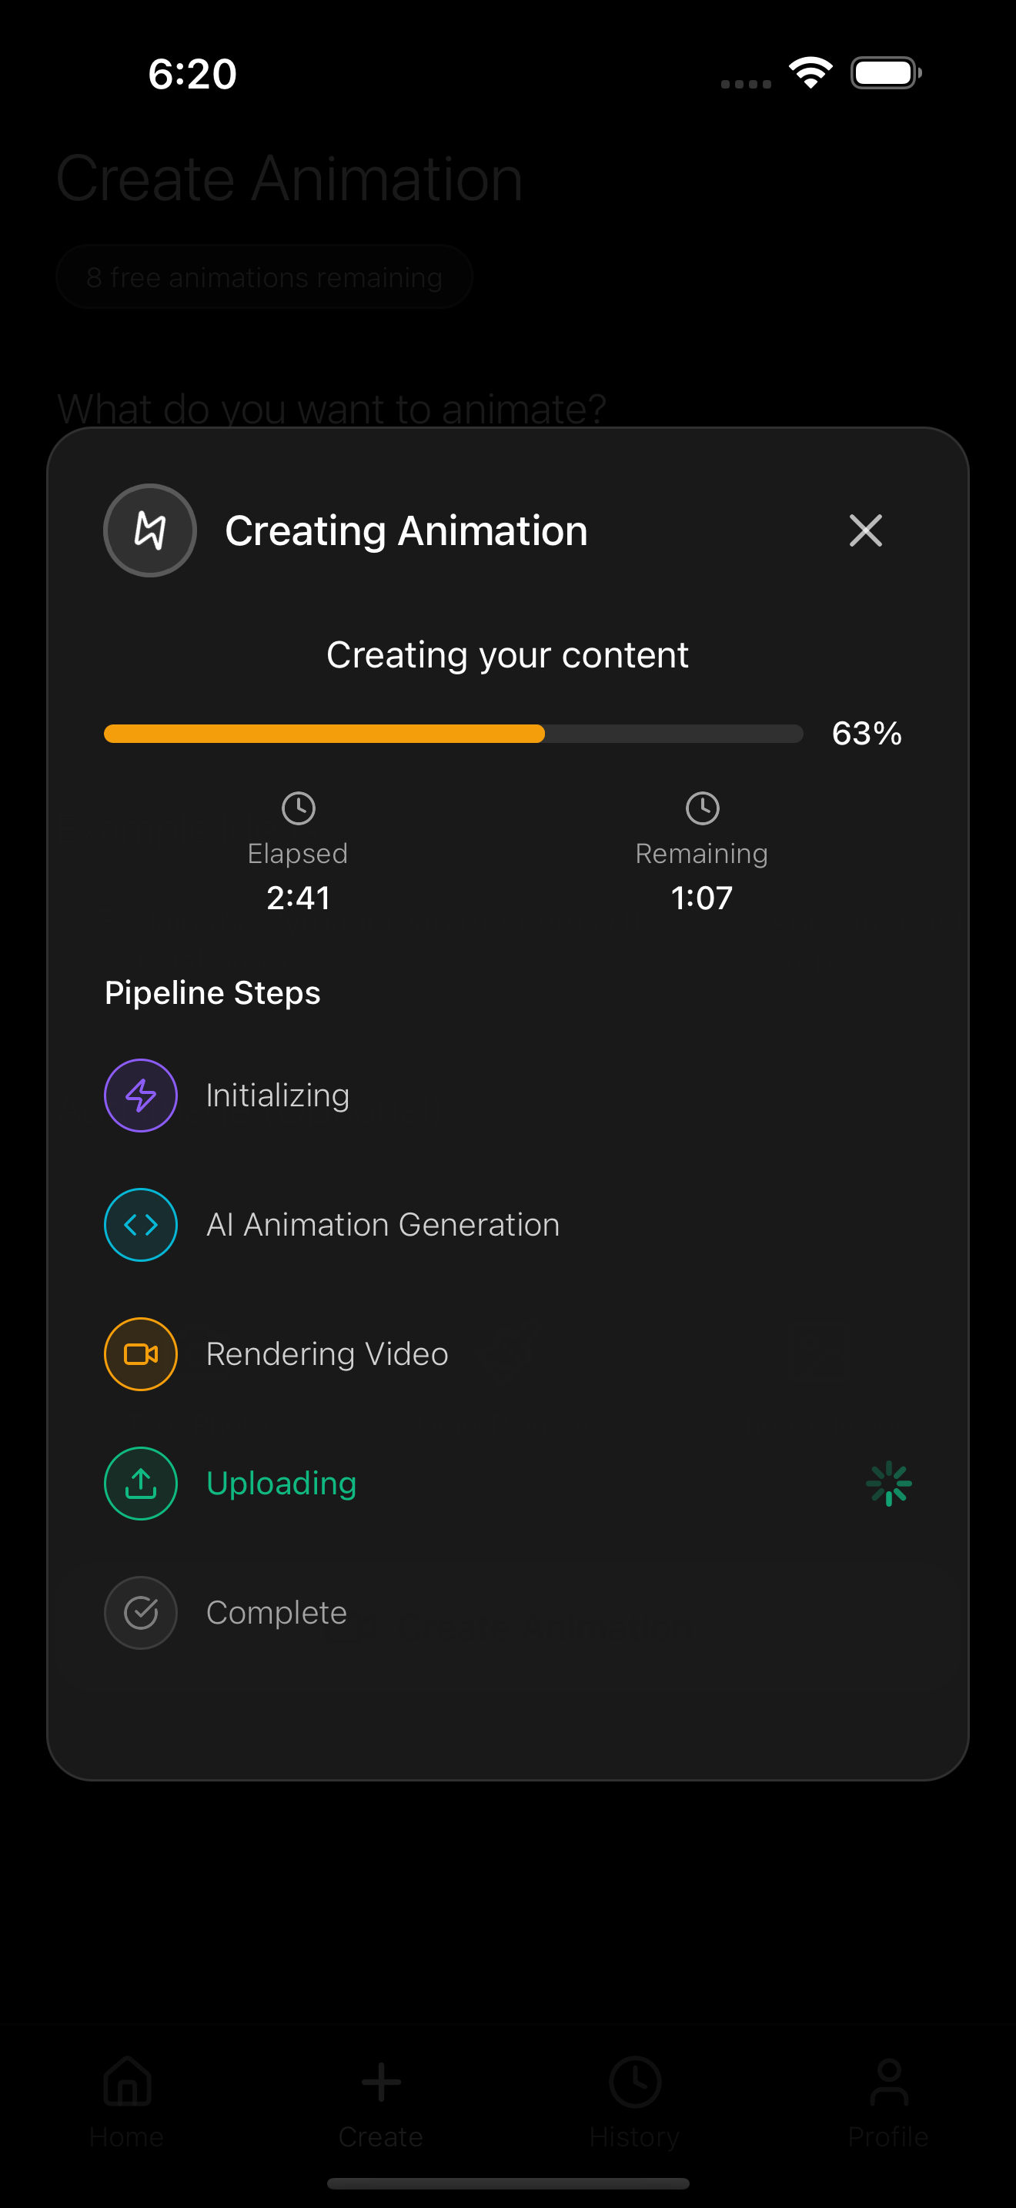
Task: Click the Uploading step upload icon
Action: click(141, 1484)
